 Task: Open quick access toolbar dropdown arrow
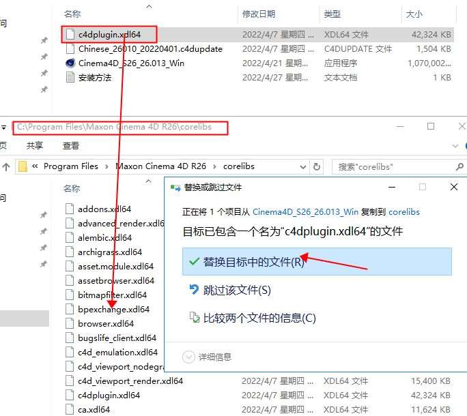[x=3, y=128]
